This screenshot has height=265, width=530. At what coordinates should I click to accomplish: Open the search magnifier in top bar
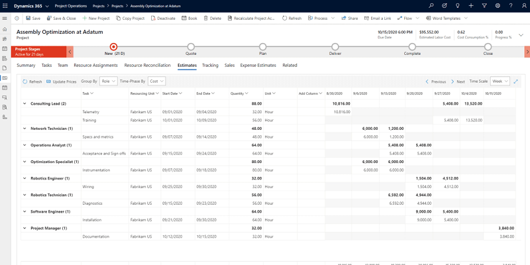click(431, 6)
